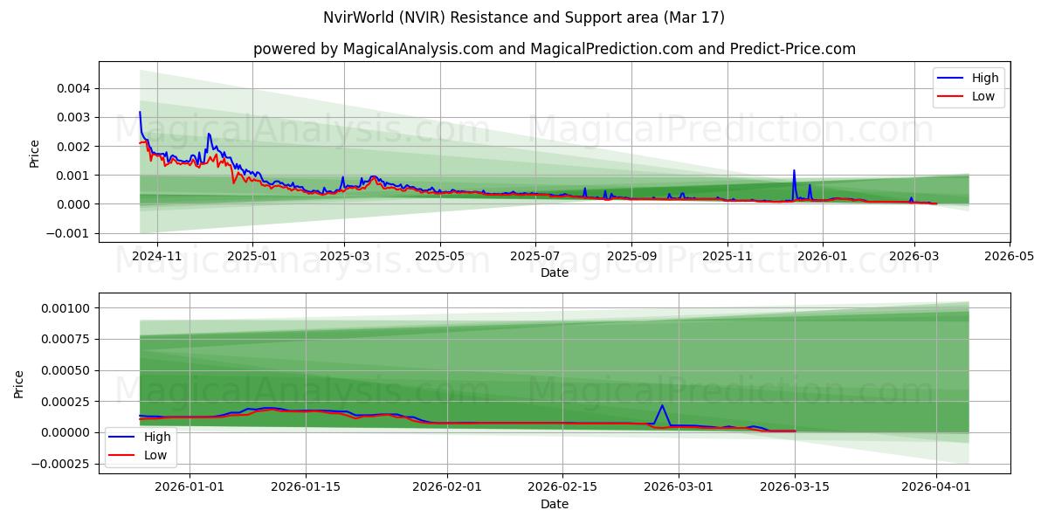Click the 'Price' axis label of top chart
The height and width of the screenshot is (524, 1048).
tap(35, 153)
